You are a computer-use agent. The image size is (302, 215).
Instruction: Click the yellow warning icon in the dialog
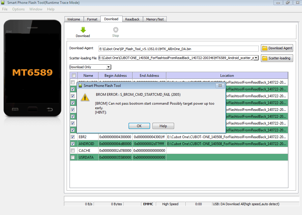coord(85,97)
